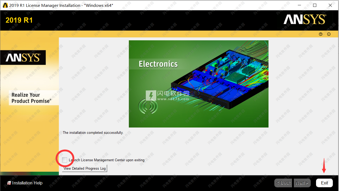339x191 pixels.
Task: Exit the ANSYS installer
Action: pyautogui.click(x=324, y=183)
